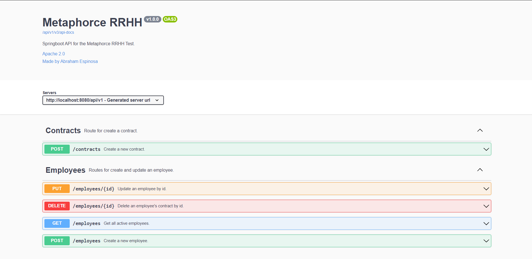This screenshot has width=532, height=259.
Task: Expand the PUT /employees/{id} row arrow
Action: (x=486, y=189)
